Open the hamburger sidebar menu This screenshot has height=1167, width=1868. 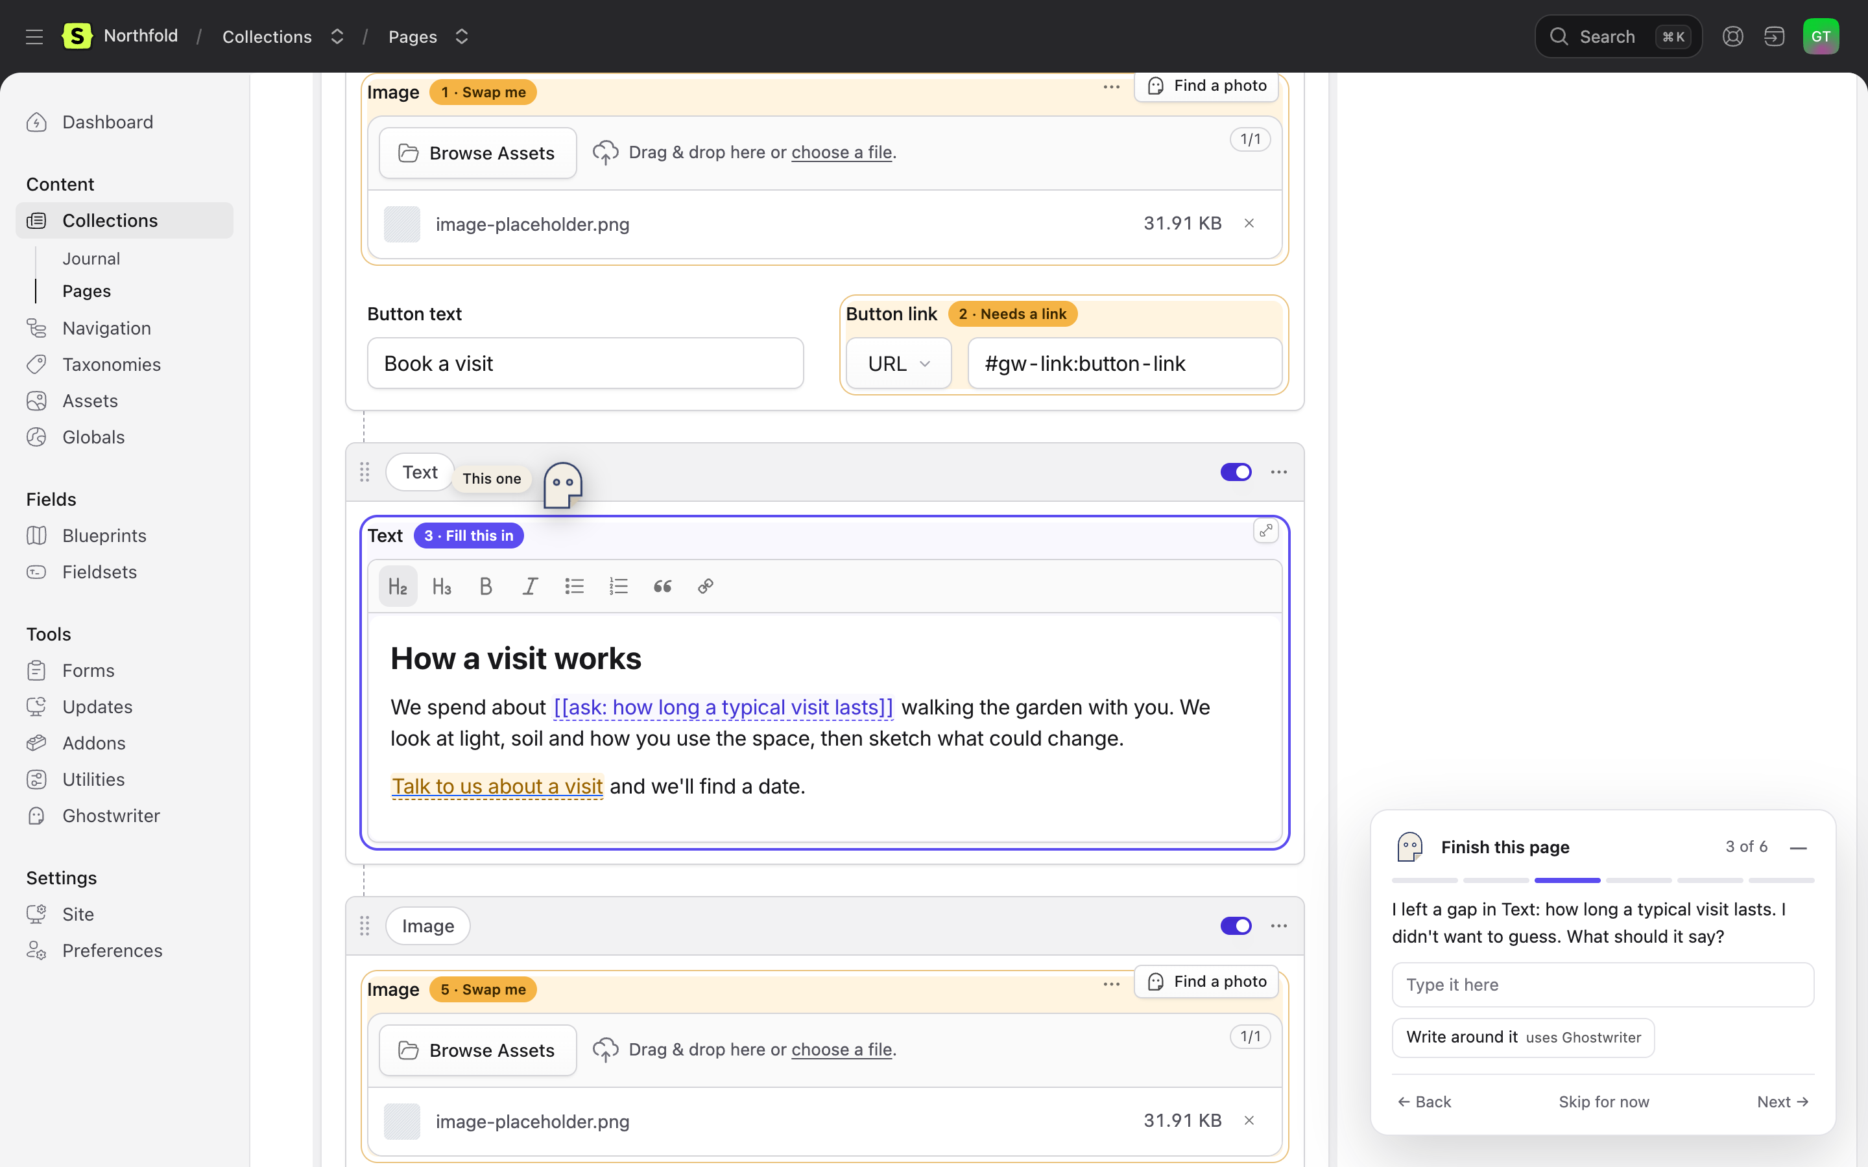[x=34, y=36]
